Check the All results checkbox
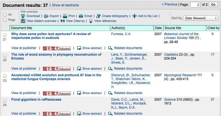 5,15
